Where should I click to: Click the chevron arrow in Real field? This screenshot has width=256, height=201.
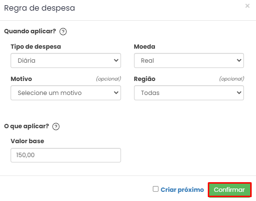coord(239,60)
